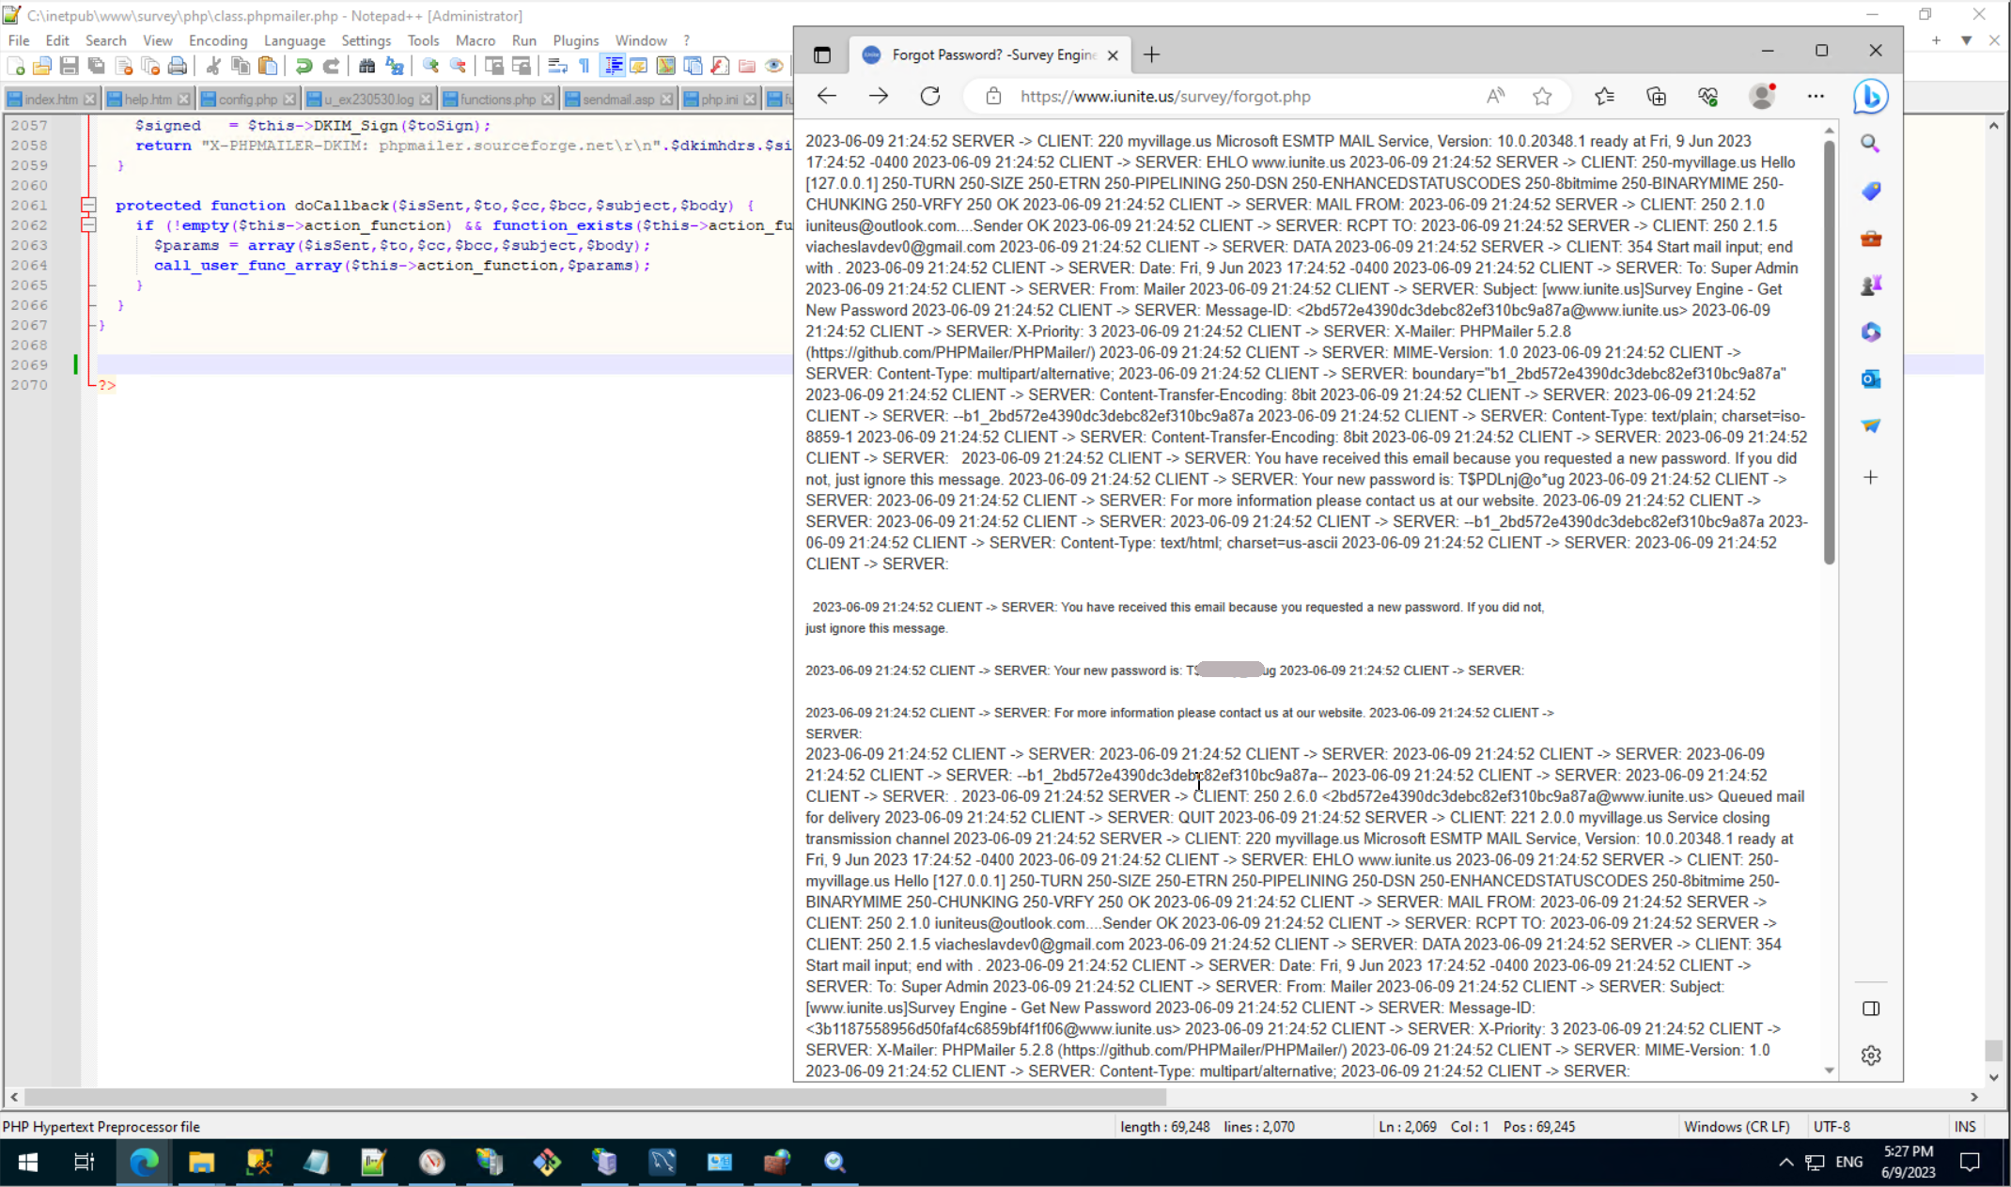Click the Save file icon in the Notepad++ toolbar

[x=69, y=66]
